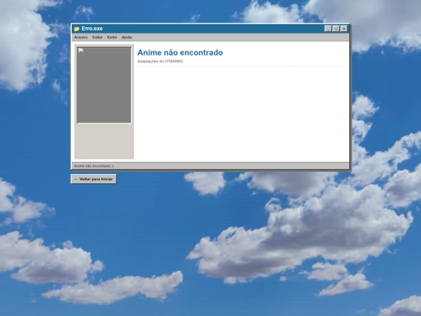Open the Ajuda menu
Viewport: 421px width, 316px height.
coord(126,37)
